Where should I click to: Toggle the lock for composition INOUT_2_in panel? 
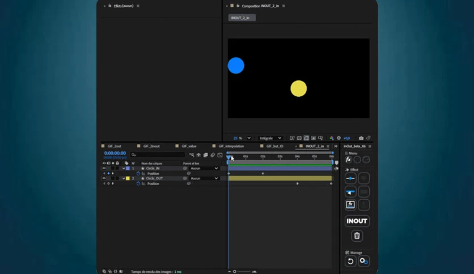pyautogui.click(x=238, y=6)
